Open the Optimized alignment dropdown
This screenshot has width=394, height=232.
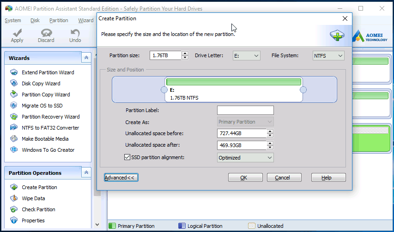[x=245, y=158]
